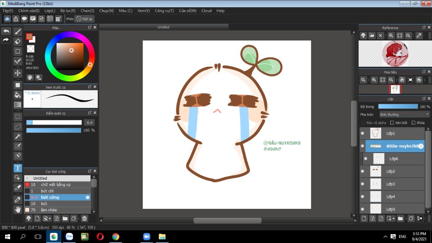Add a new layer in layer panel
The height and width of the screenshot is (243, 432).
pyautogui.click(x=364, y=219)
